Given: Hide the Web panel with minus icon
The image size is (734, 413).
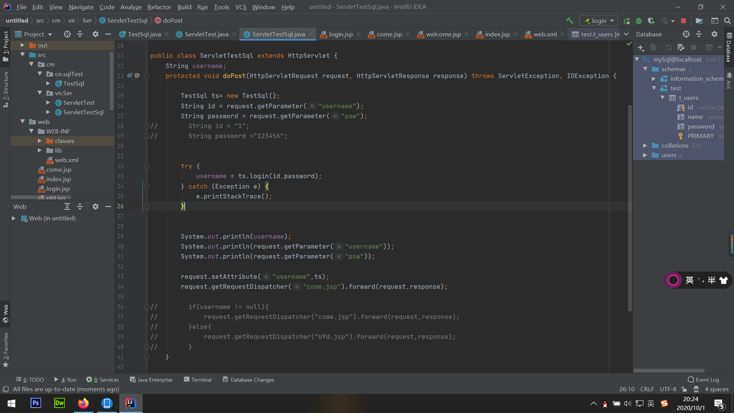Looking at the screenshot, I should (x=108, y=206).
